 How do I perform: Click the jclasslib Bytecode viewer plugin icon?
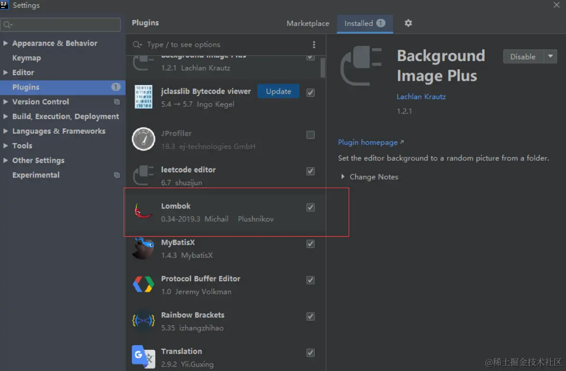click(x=143, y=97)
